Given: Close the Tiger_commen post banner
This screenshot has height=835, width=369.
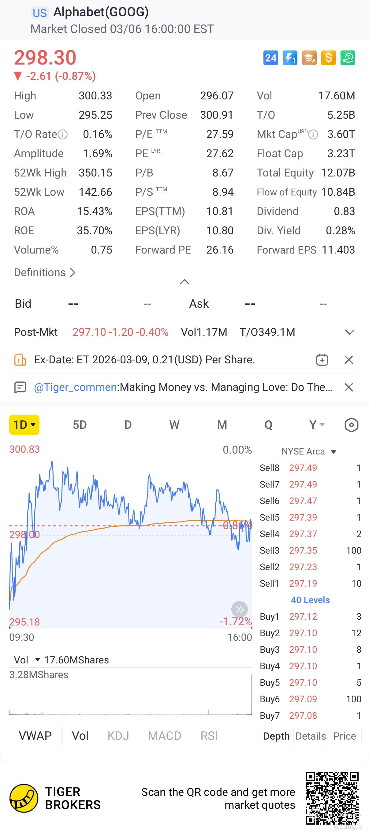Looking at the screenshot, I should point(348,387).
